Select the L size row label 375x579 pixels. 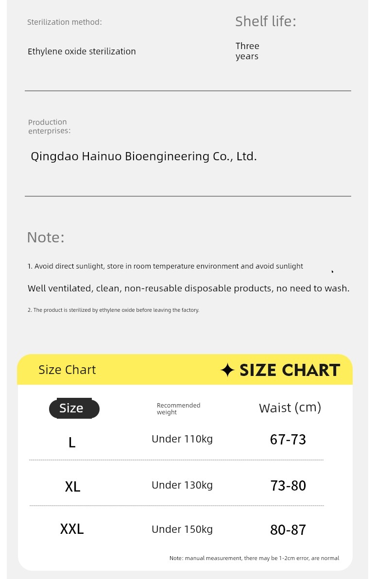72,442
